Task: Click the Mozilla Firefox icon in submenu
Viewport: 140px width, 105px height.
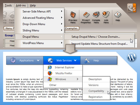Action: (50, 73)
